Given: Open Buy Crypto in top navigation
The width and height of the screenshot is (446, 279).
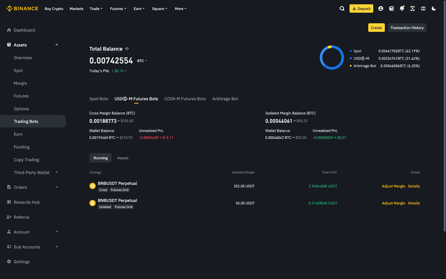Looking at the screenshot, I should pyautogui.click(x=54, y=9).
